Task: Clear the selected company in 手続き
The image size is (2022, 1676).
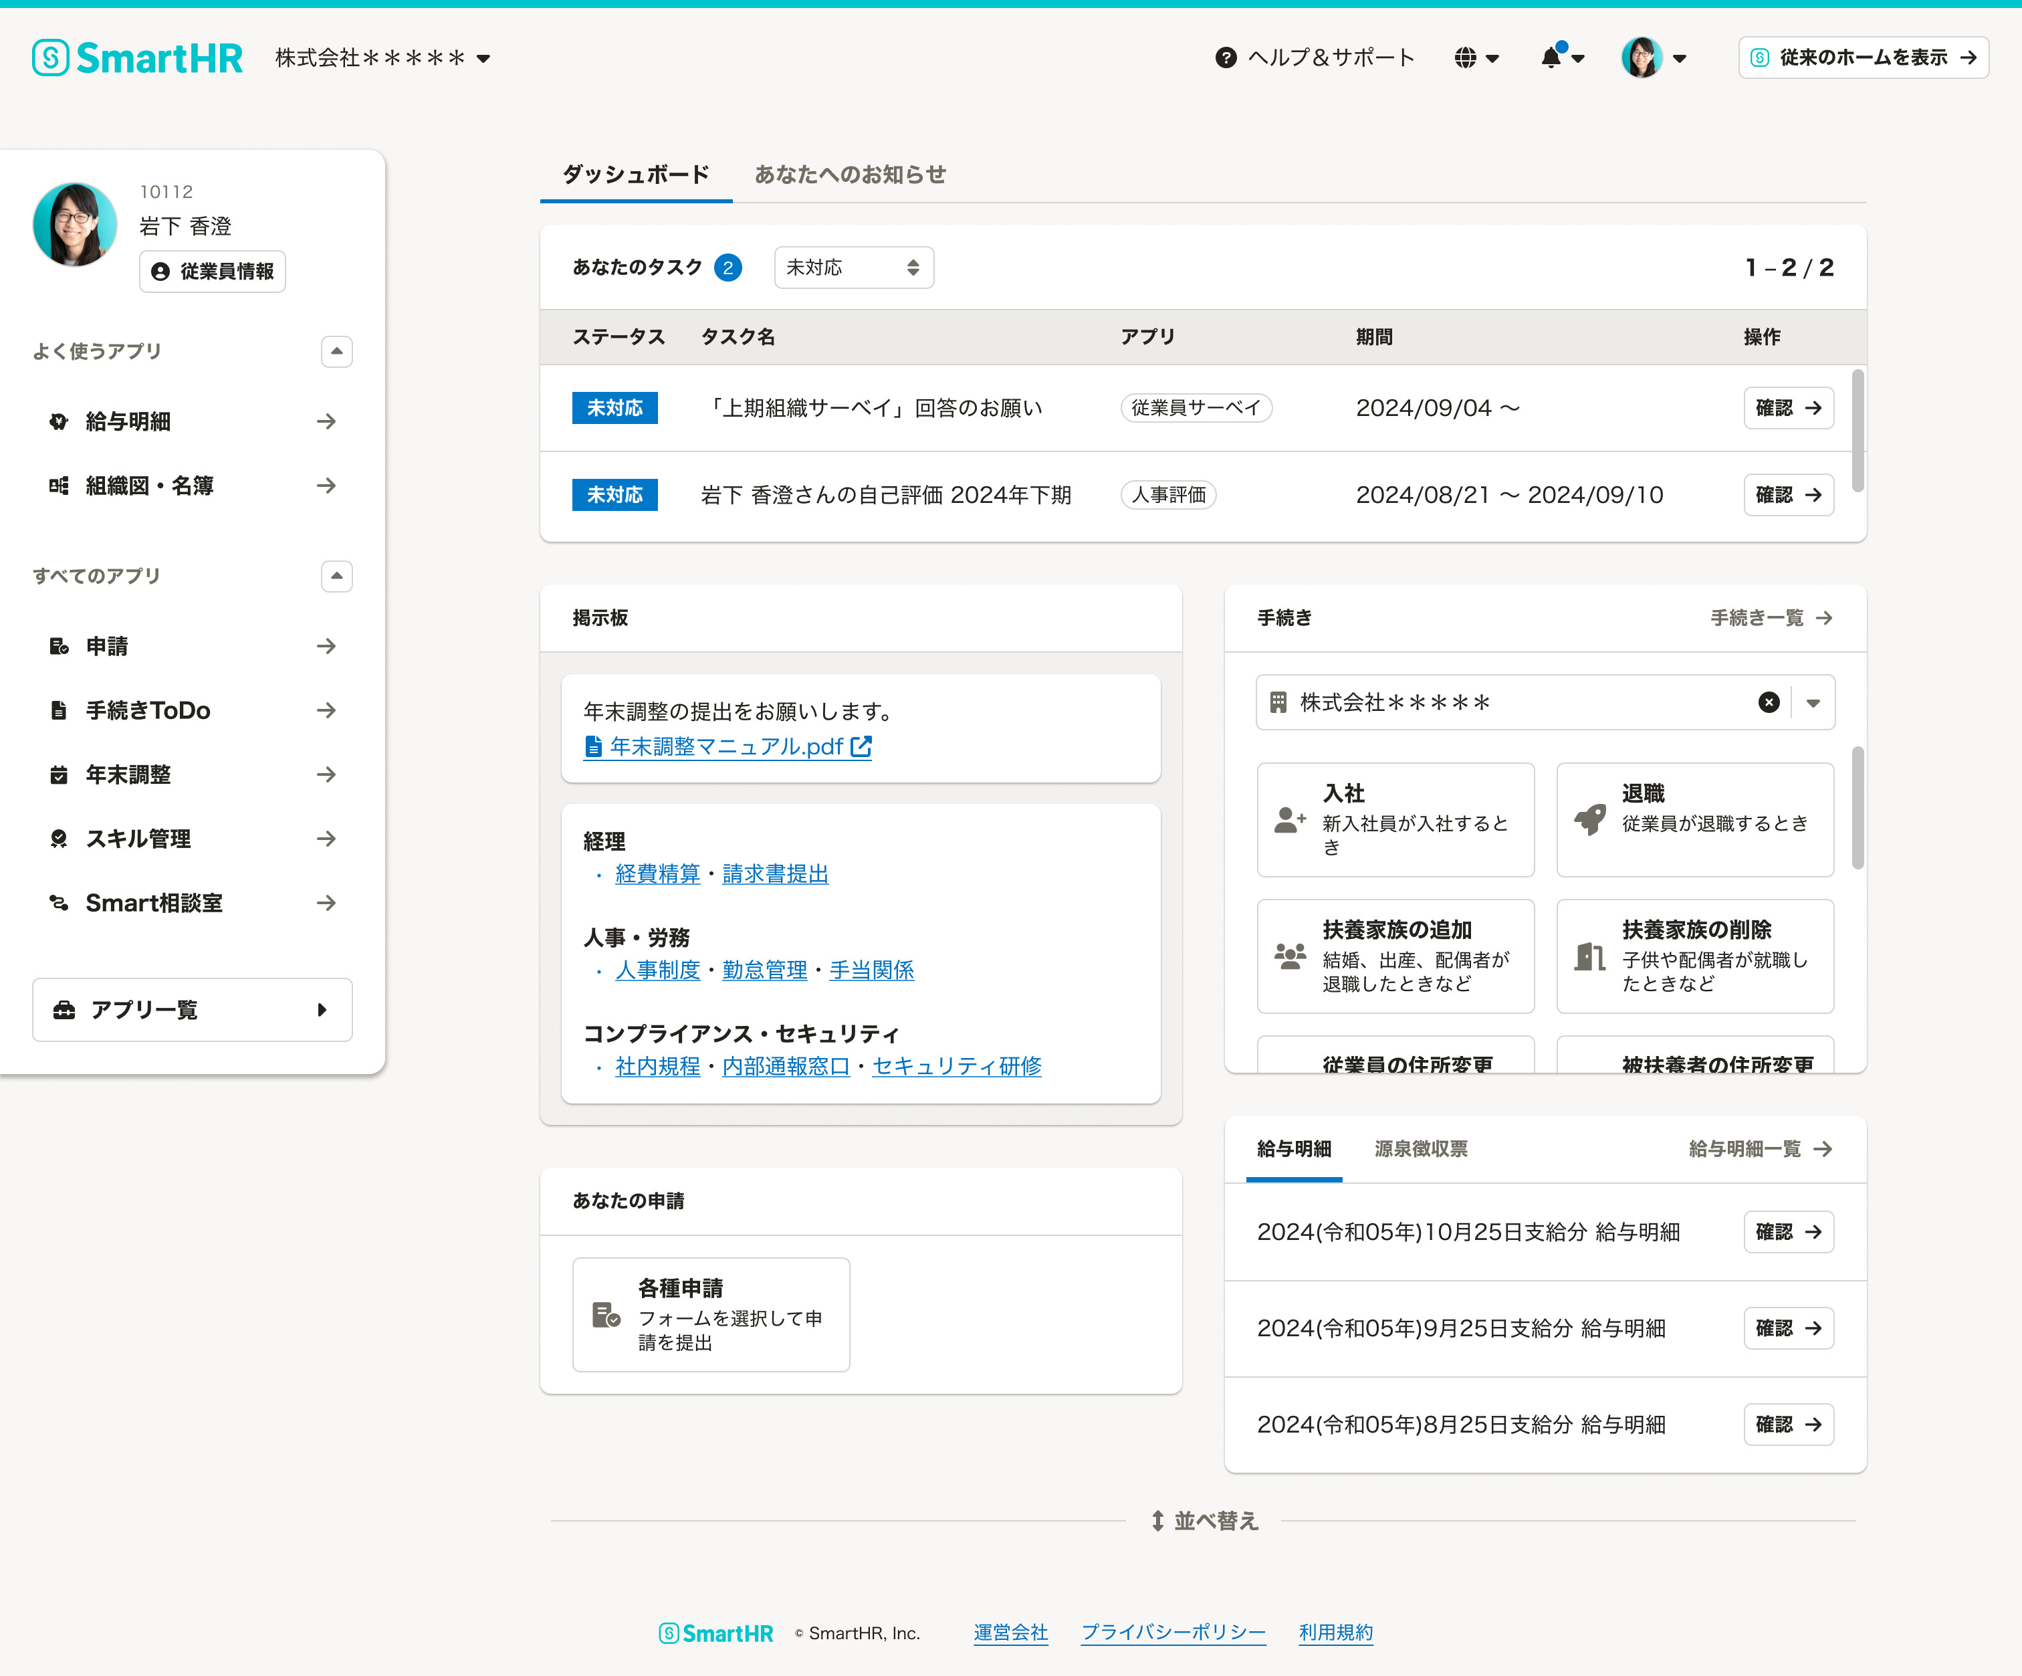Action: tap(1769, 702)
